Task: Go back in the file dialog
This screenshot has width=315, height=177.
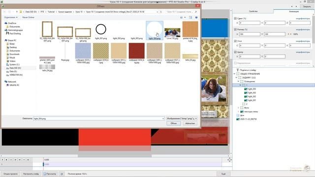Action: (4, 12)
